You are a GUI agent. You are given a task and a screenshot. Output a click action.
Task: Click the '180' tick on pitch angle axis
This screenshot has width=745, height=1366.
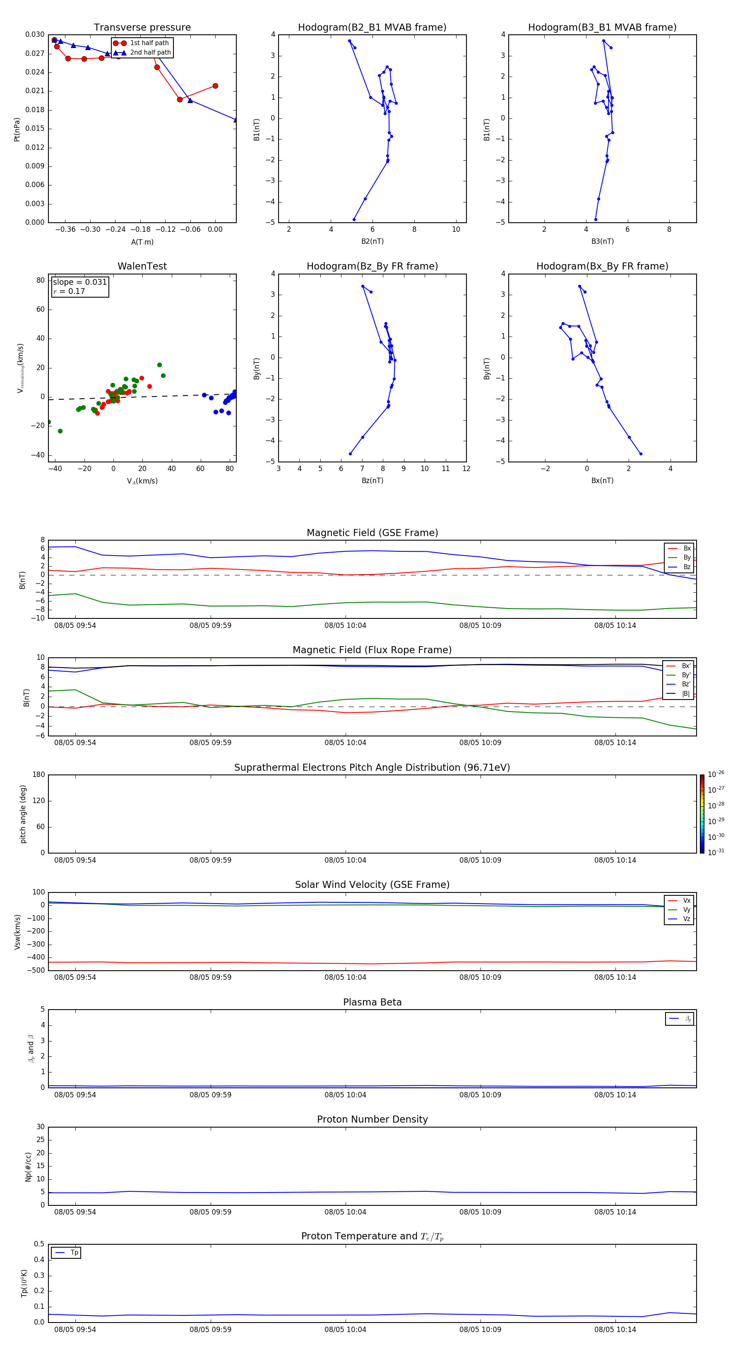39,775
